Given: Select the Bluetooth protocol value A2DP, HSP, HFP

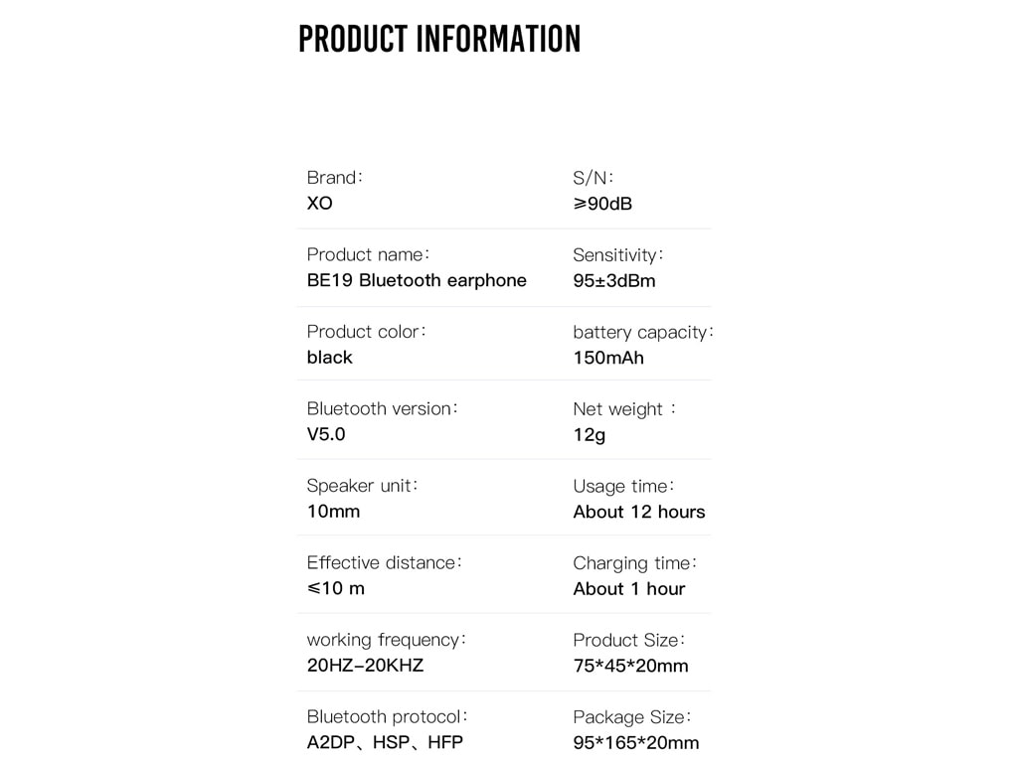Looking at the screenshot, I should coord(385,742).
